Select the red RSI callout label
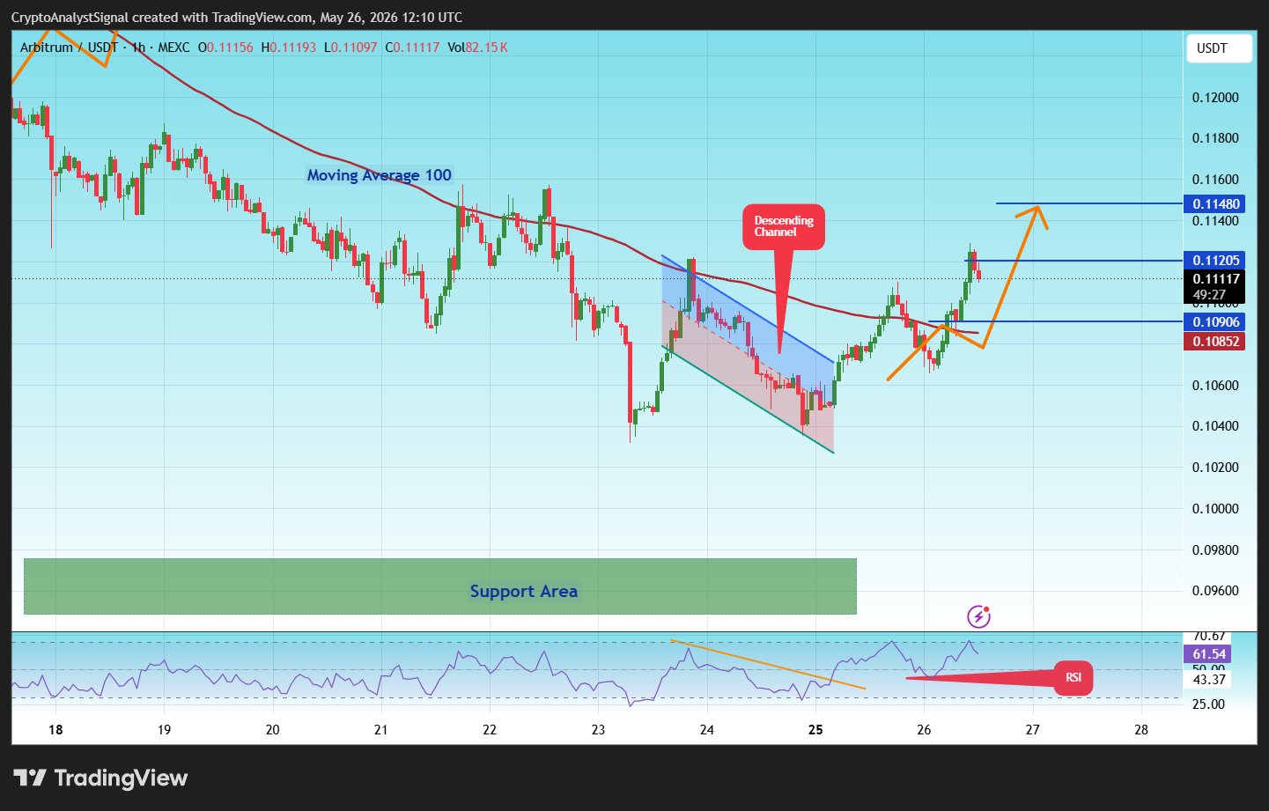Image resolution: width=1269 pixels, height=811 pixels. [x=1073, y=678]
